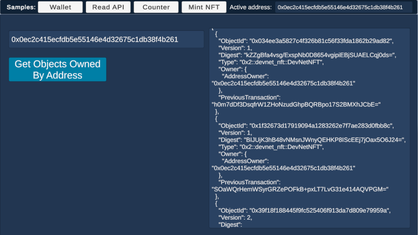Screen dimensions: 418x235
Task: Open the Wallet sample
Action: [60, 7]
